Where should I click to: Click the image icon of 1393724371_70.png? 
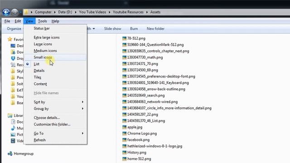coord(124,64)
